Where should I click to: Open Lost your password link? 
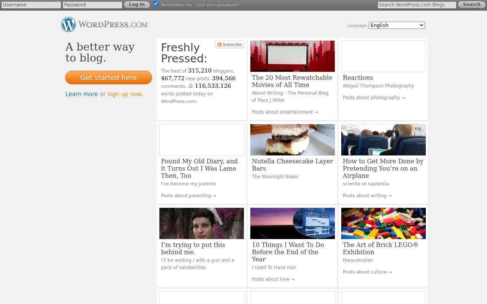pyautogui.click(x=218, y=5)
